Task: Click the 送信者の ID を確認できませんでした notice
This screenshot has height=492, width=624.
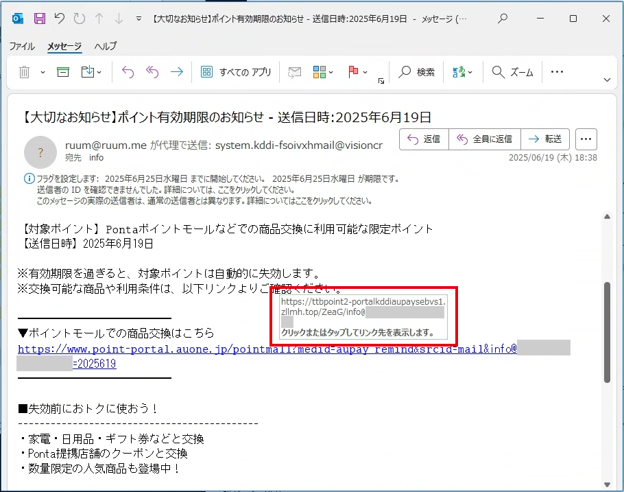Action: (x=165, y=189)
